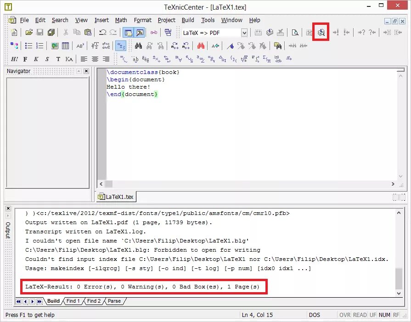Toggle the Navigator view toolbar button
This screenshot has width=411, height=322.
(x=129, y=33)
